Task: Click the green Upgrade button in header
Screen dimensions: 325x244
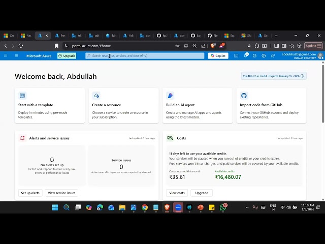Action: (67, 56)
